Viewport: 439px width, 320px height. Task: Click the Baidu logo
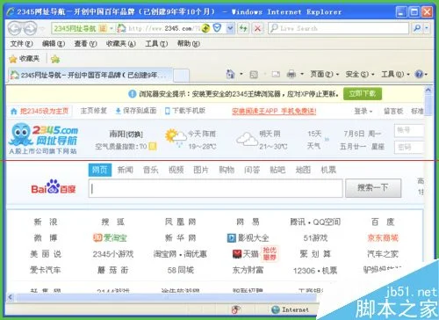point(54,186)
